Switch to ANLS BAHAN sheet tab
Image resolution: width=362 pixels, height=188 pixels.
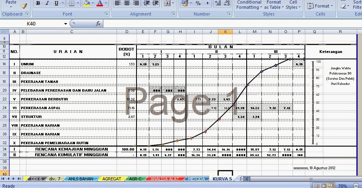(x=81, y=179)
